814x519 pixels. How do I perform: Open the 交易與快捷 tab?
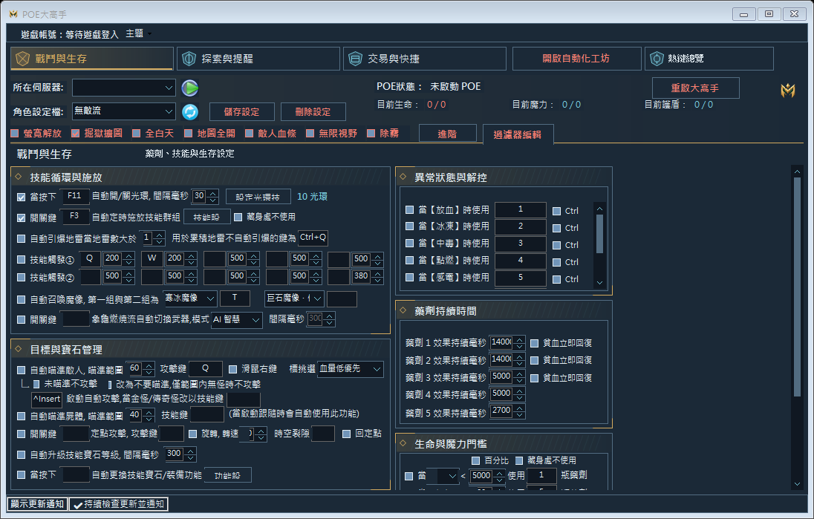(425, 59)
